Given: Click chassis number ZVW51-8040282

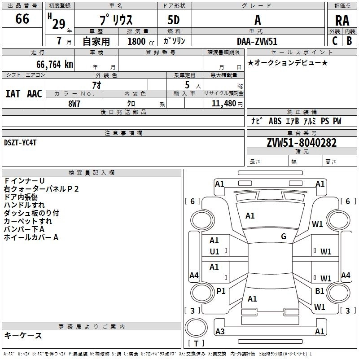Looking at the screenshot, I should click(301, 143).
